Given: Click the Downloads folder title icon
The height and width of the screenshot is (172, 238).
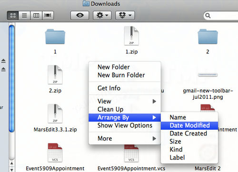Looking at the screenshot, I should tap(86, 3).
